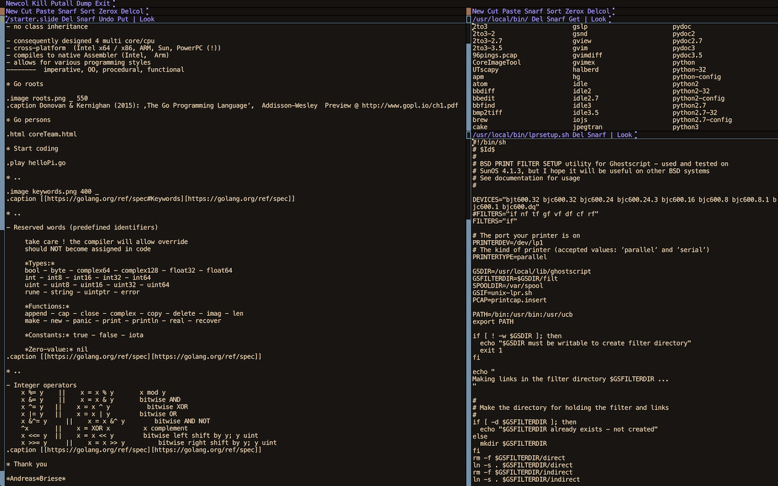
Task: Click Exit in the top tag bar
Action: (x=103, y=4)
